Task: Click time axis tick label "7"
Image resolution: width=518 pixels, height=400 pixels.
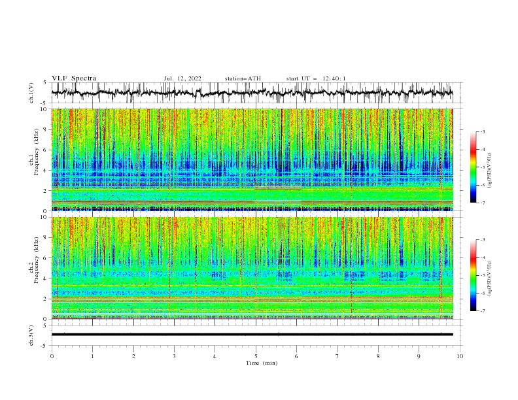Action: click(x=337, y=356)
